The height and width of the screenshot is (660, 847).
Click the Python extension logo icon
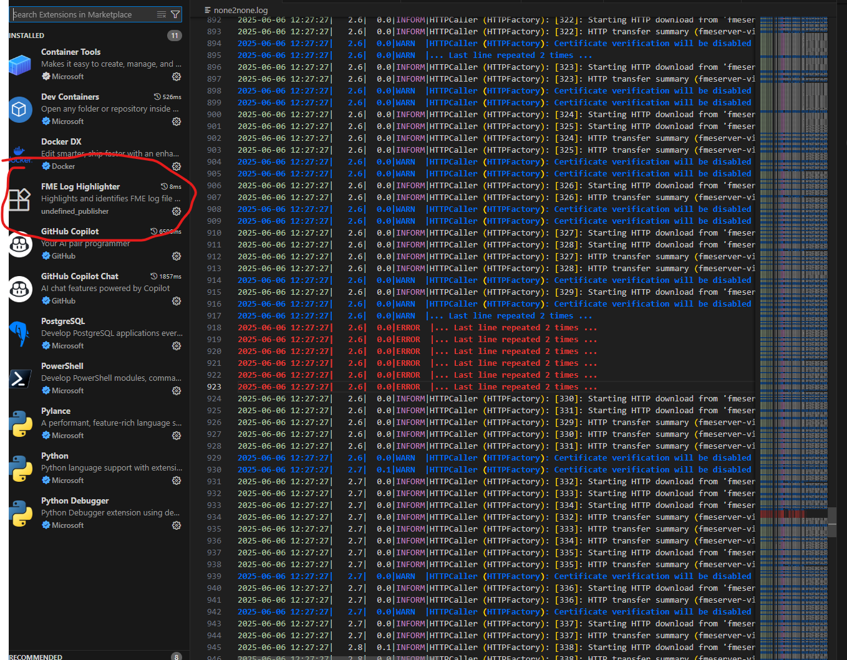20,469
